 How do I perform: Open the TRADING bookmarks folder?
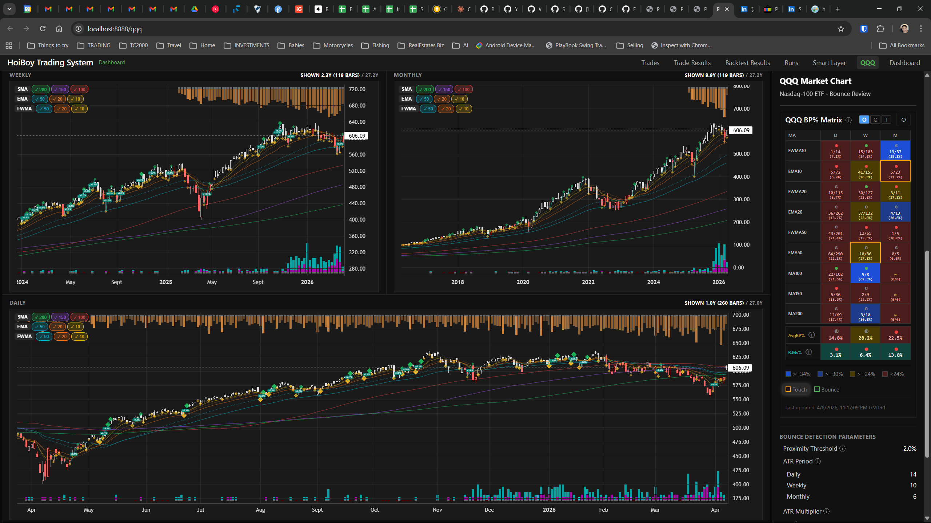pyautogui.click(x=93, y=45)
